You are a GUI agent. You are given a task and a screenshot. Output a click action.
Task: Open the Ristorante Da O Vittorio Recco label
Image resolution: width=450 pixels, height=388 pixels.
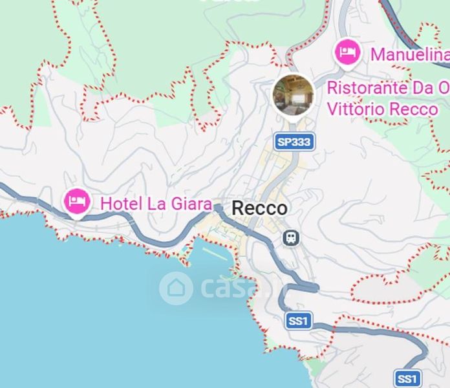pyautogui.click(x=388, y=98)
